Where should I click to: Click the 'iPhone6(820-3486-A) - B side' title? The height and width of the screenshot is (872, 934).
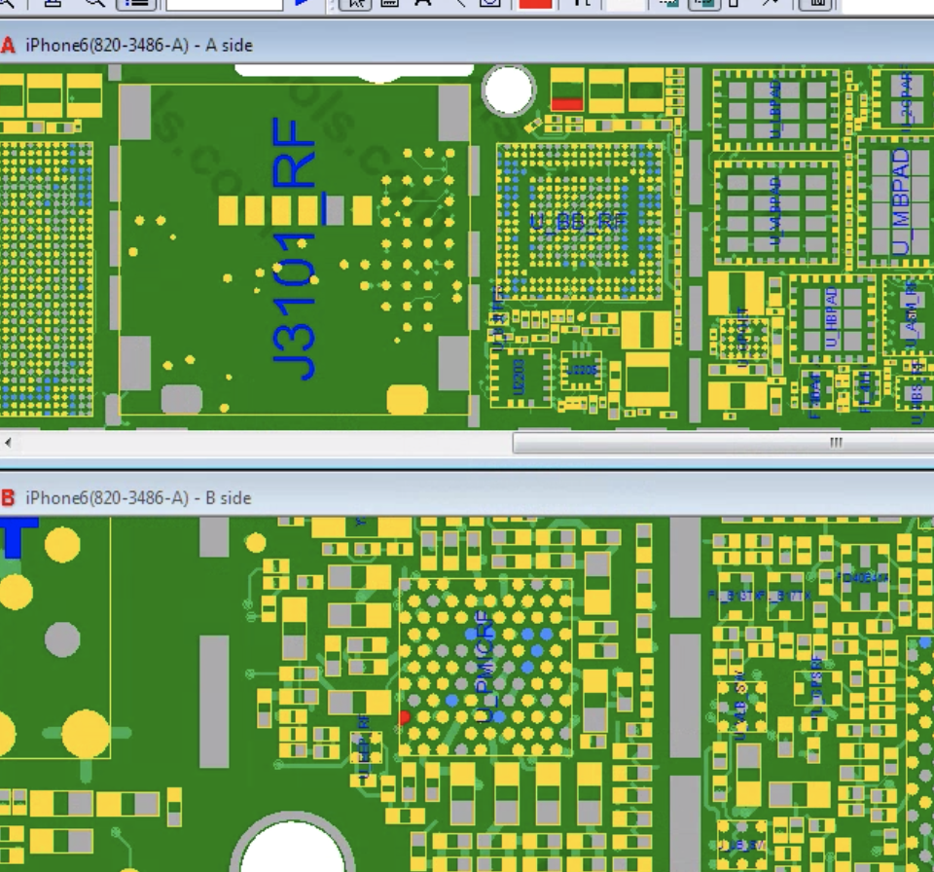pos(138,497)
